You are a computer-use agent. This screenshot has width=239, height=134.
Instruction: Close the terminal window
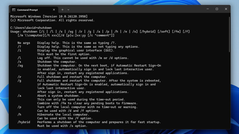point(226,9)
